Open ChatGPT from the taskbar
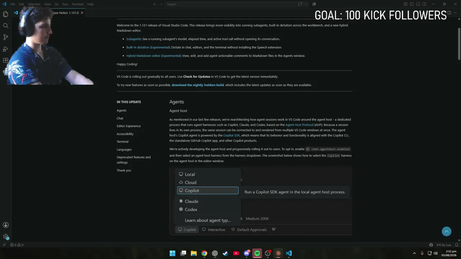Viewport: 461px width, 259px height. (215, 253)
